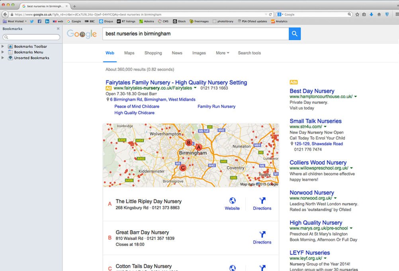Open dropdown arrow beside fairytales-nursery URL
Screen dimensions: 399x271
[195, 88]
